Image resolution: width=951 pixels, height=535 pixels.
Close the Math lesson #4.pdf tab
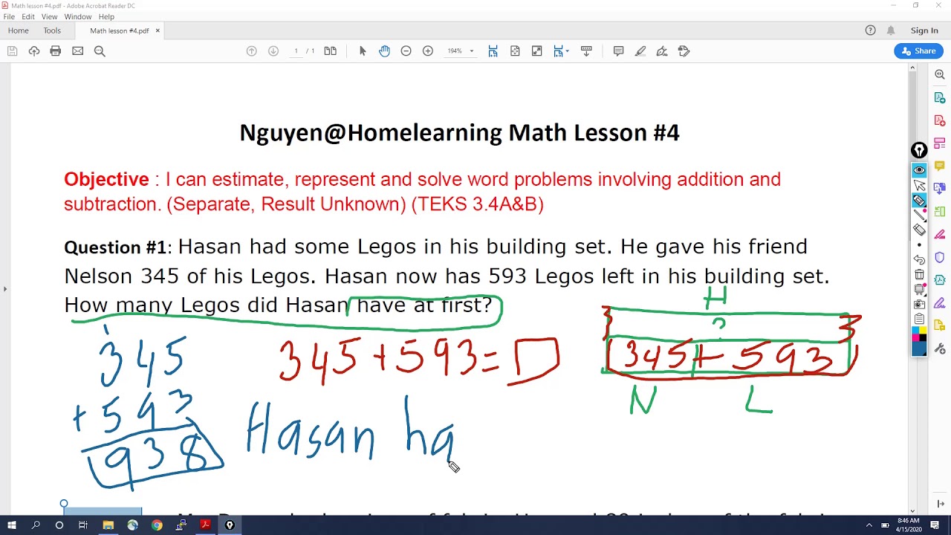158,30
